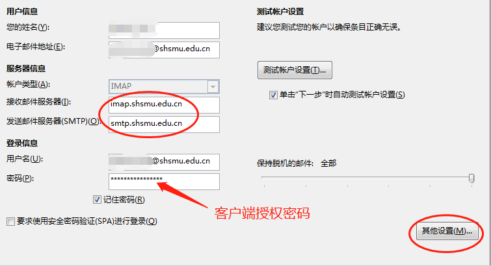Click the 您的姓名(Y) label

pyautogui.click(x=28, y=27)
